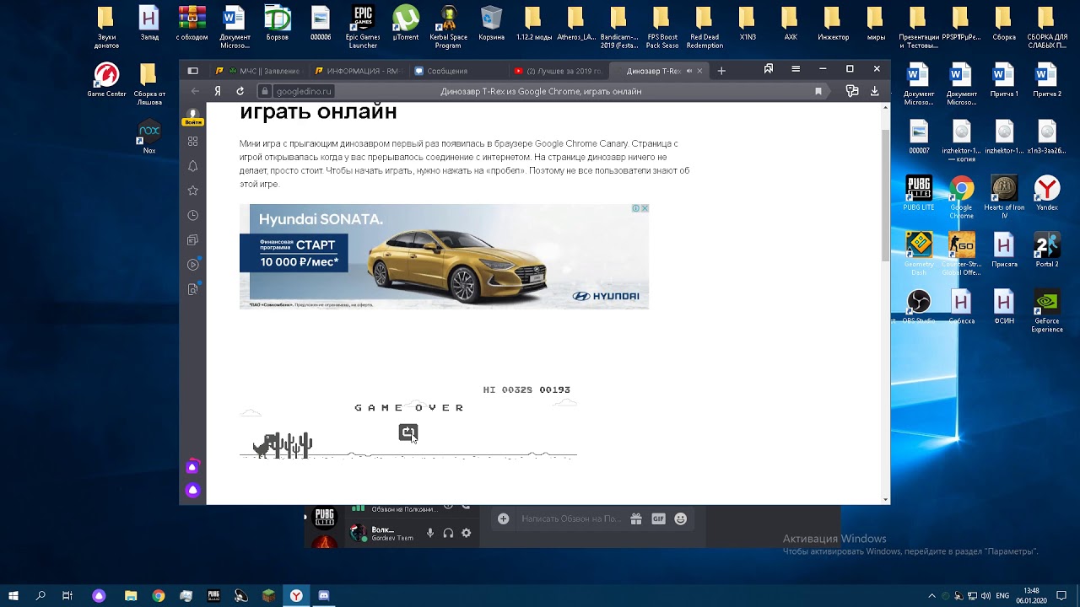Switch to the ИНФОРМАЦИЯ tab
The image size is (1080, 607).
357,71
